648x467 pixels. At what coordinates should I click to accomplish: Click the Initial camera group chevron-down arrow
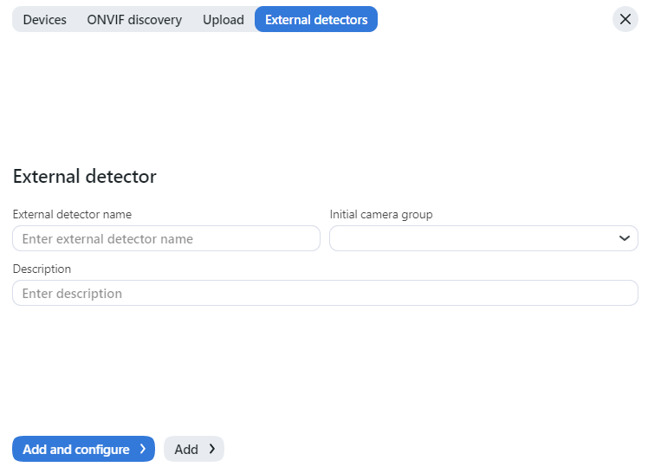click(x=624, y=238)
